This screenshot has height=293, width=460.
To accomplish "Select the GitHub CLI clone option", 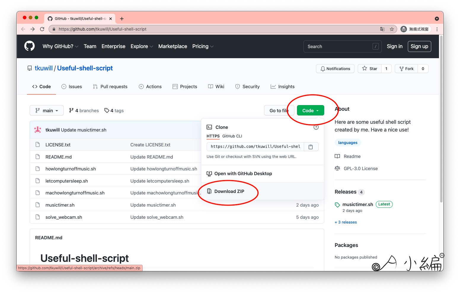I will (232, 136).
